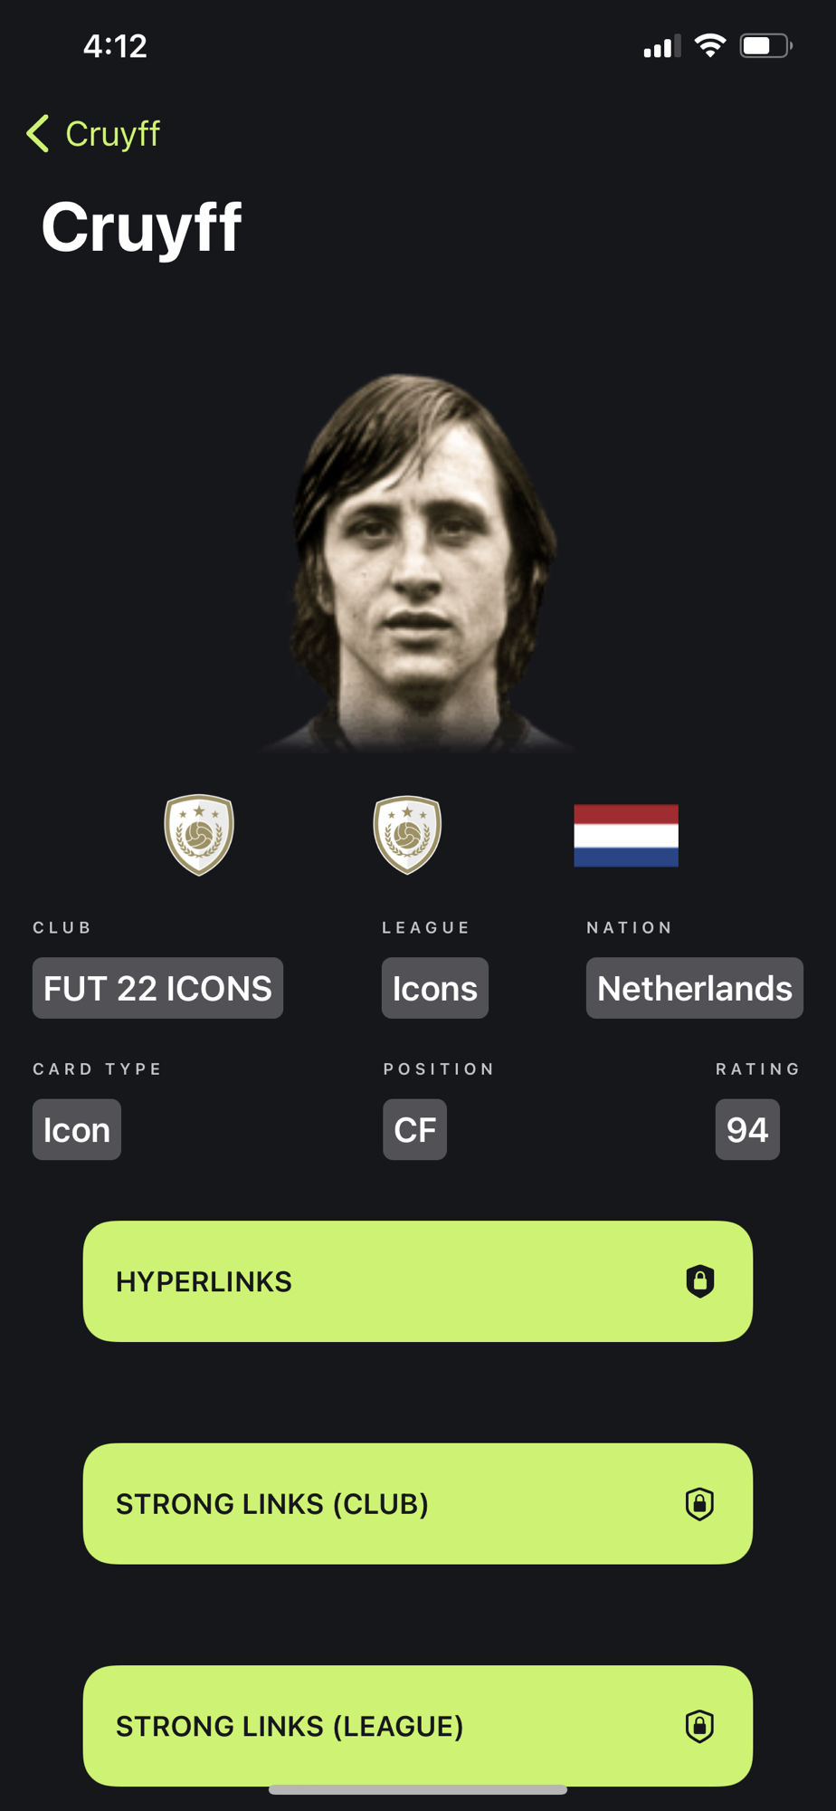Tap the Wi-Fi status icon

[710, 46]
